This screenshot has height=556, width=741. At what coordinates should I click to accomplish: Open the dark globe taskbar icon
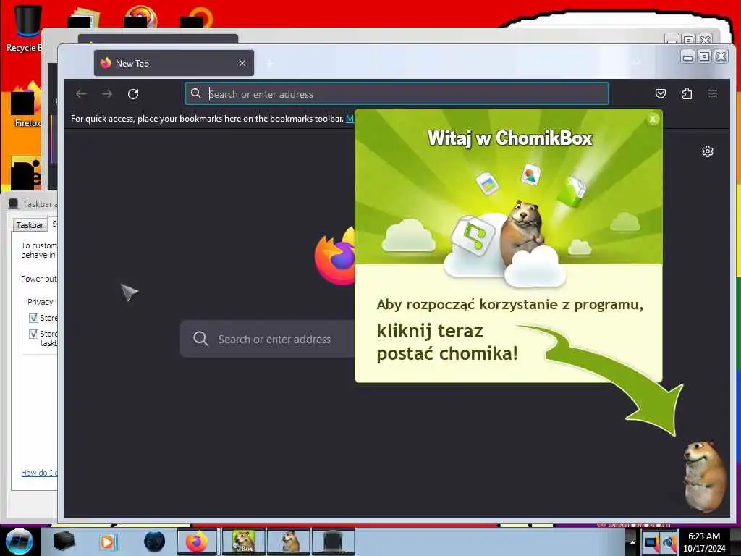pyautogui.click(x=155, y=542)
